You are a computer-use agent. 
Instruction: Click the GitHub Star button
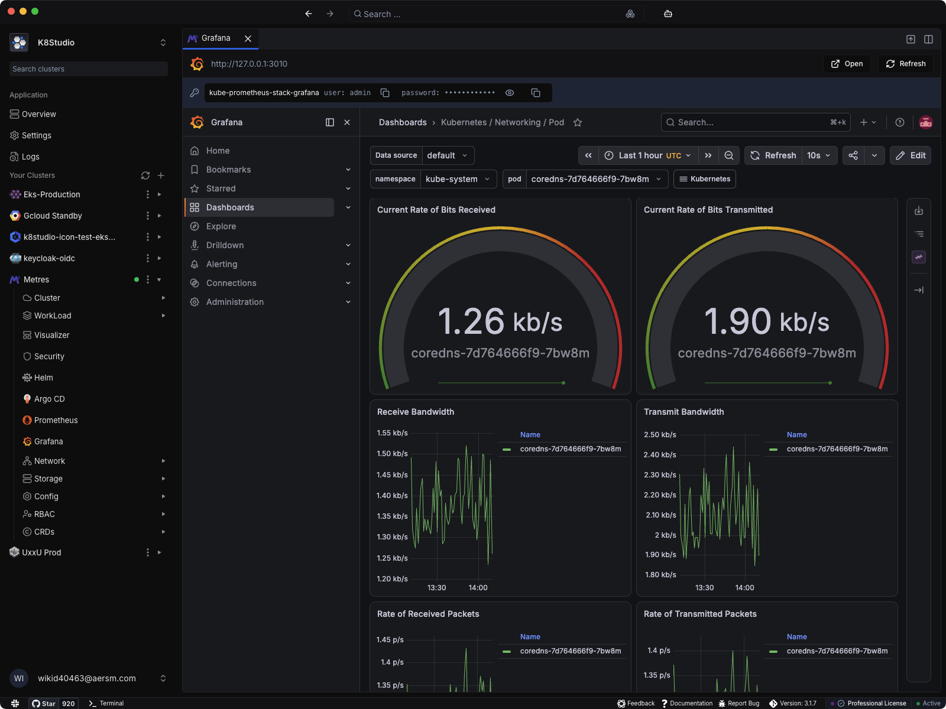tap(44, 703)
